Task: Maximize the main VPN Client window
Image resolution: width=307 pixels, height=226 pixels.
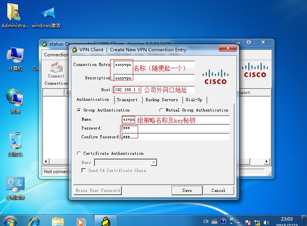Action: [x=249, y=42]
